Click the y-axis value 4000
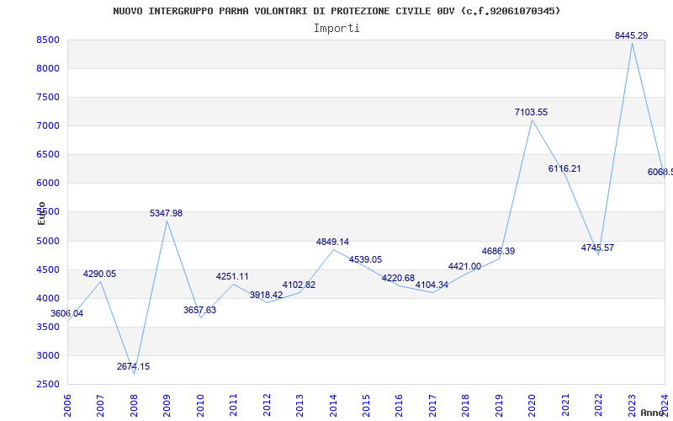 [x=48, y=298]
